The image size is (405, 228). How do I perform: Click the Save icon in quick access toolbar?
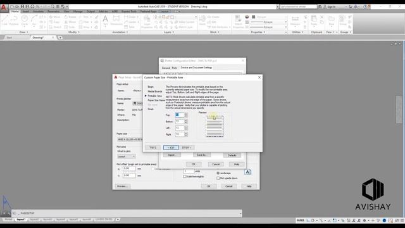(x=23, y=6)
